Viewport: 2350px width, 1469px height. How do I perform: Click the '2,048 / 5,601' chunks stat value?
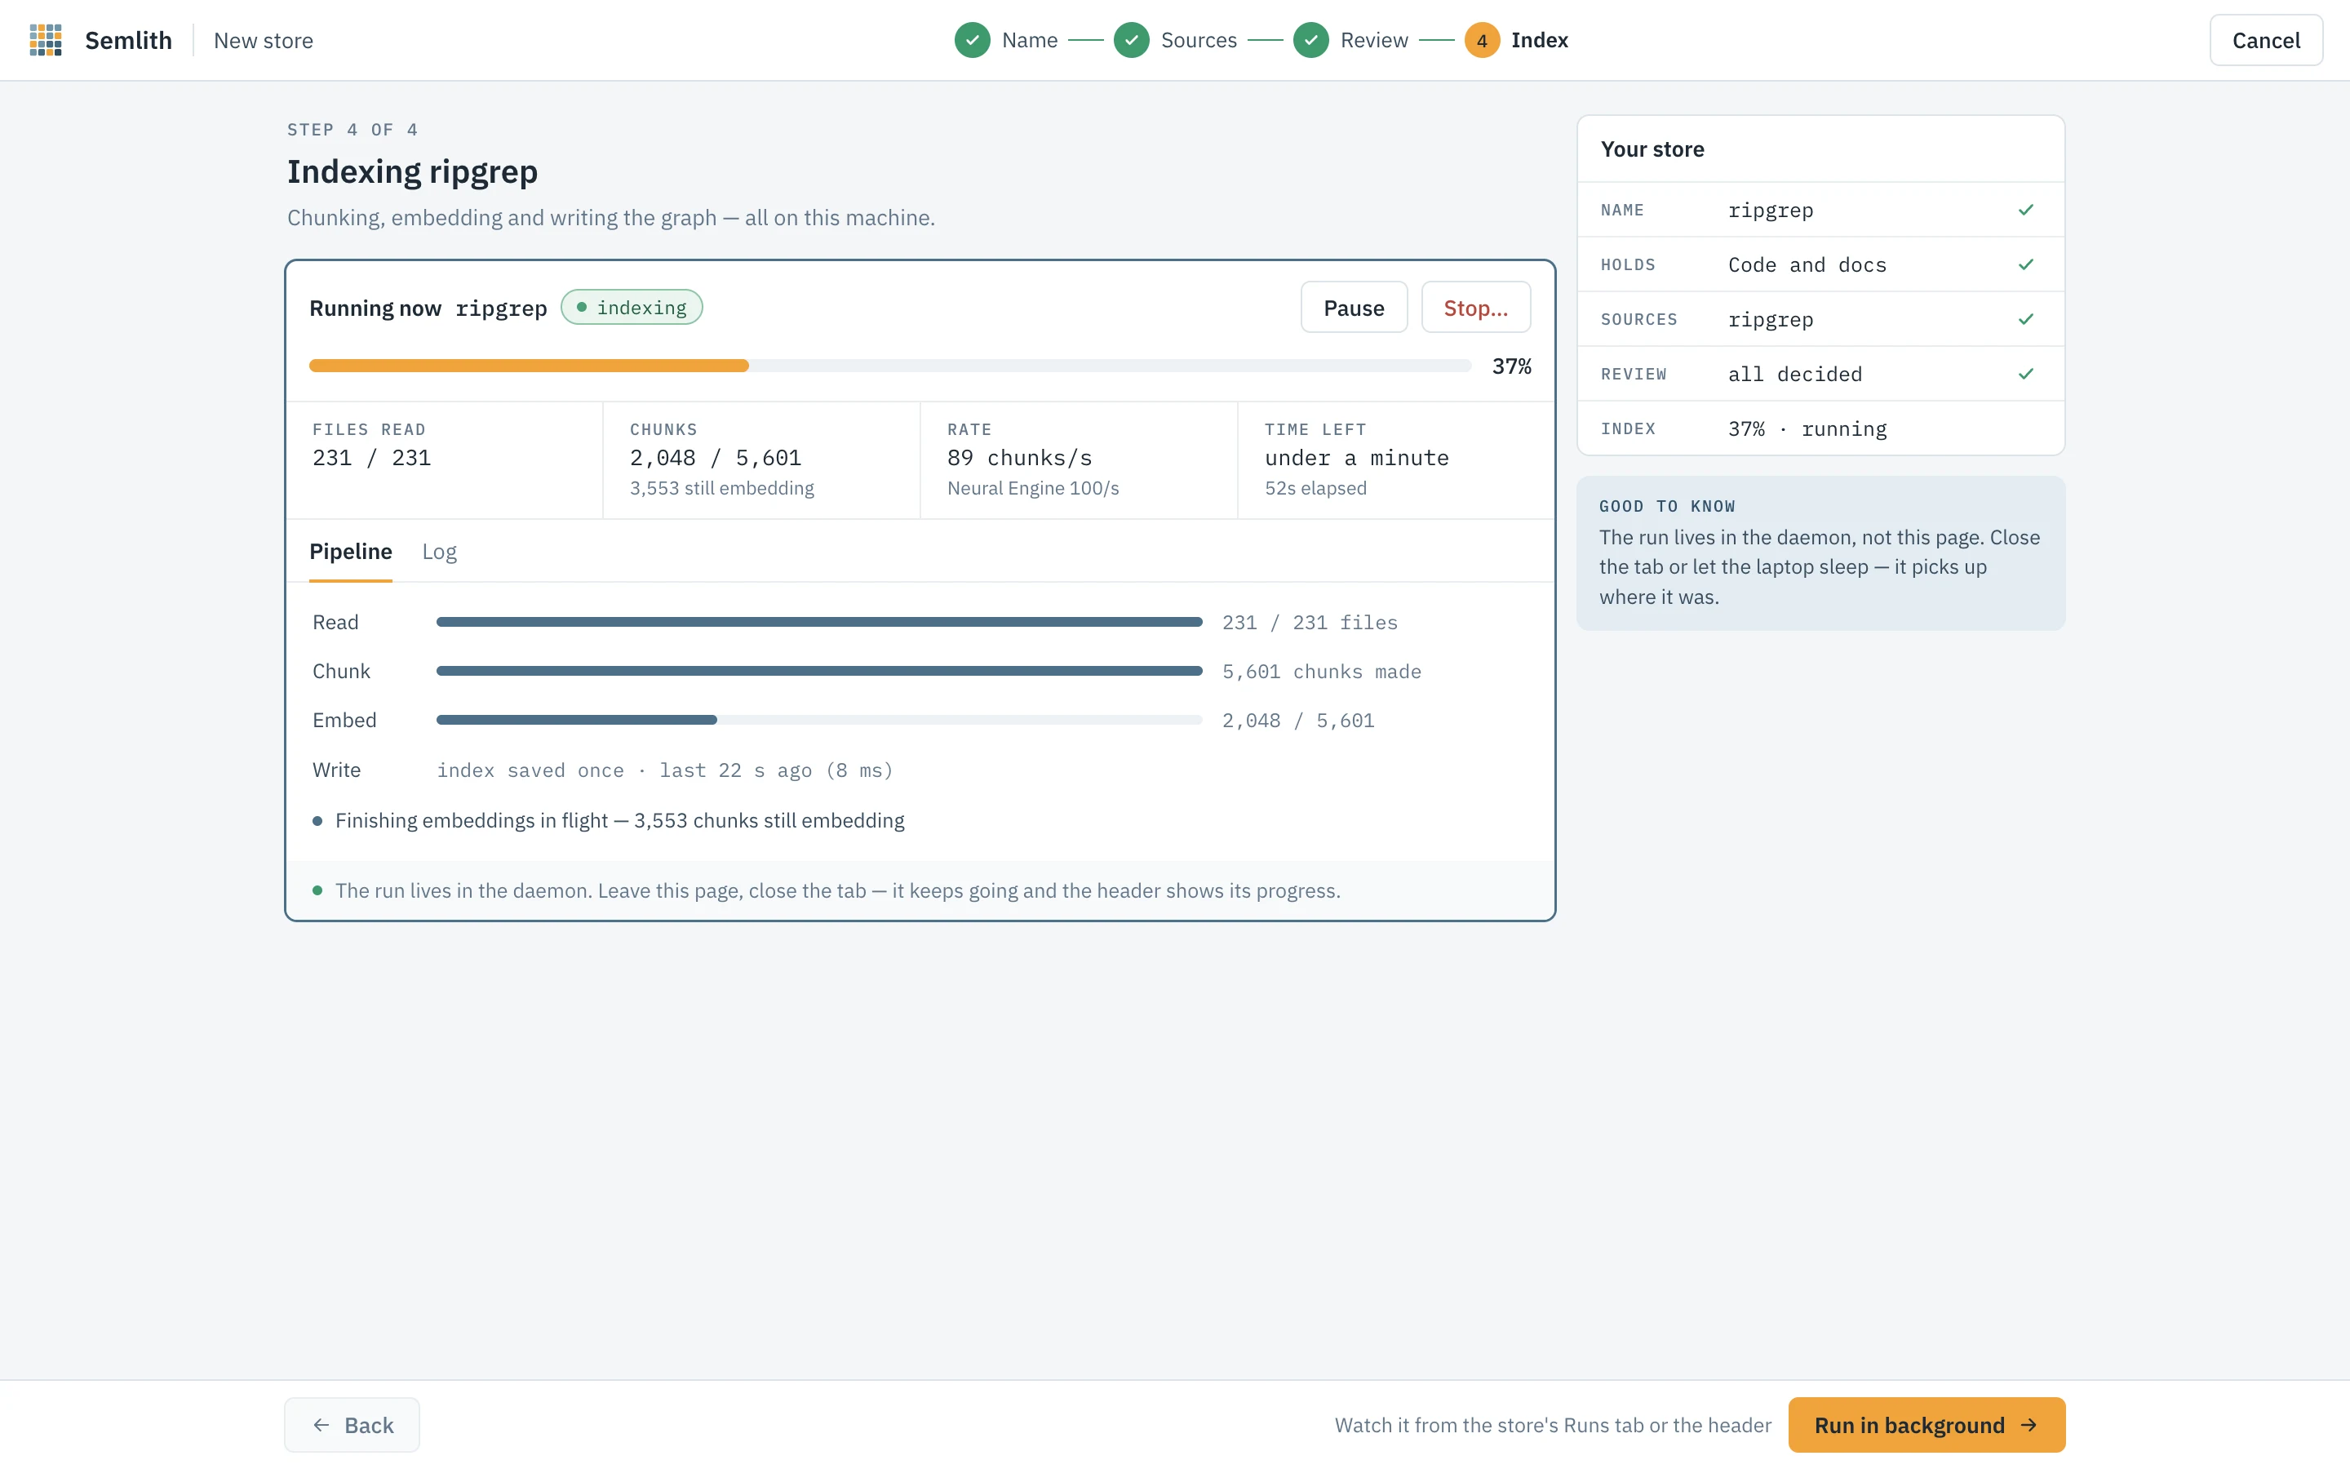point(716,458)
